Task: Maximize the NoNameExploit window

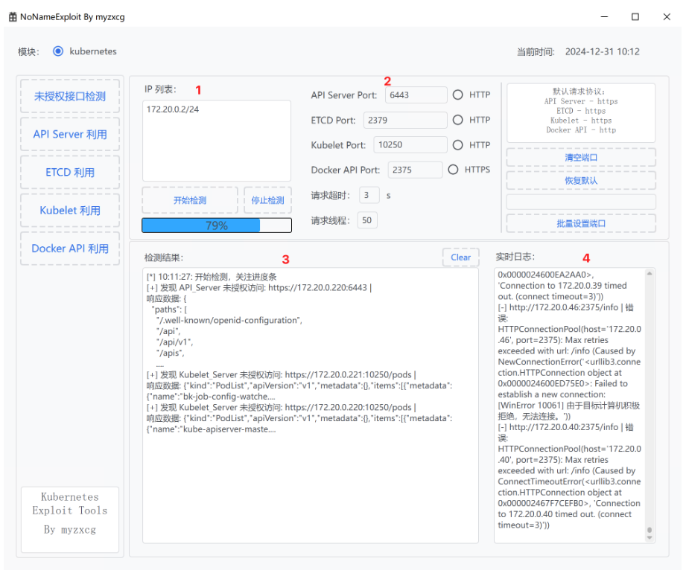Action: 635,16
